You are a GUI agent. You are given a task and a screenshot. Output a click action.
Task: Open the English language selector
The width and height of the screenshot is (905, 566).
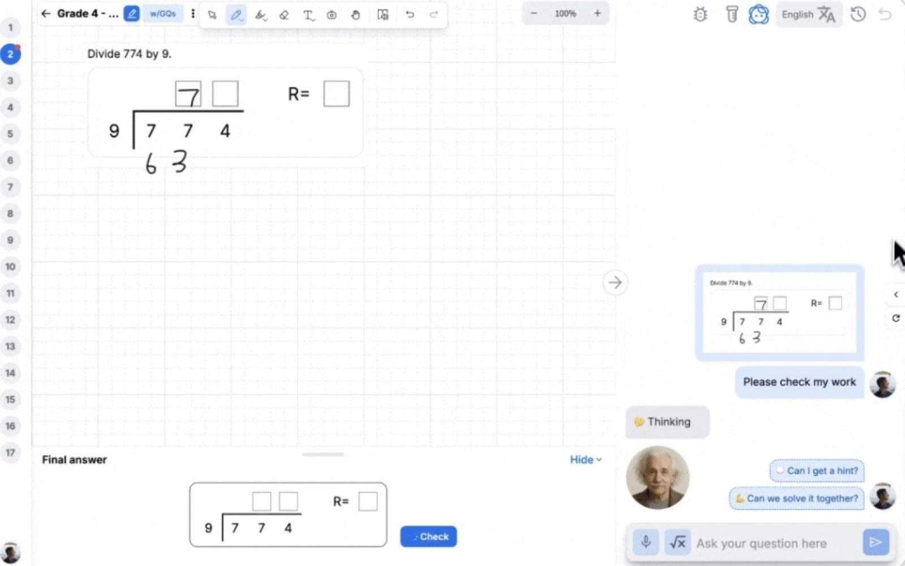coord(808,14)
